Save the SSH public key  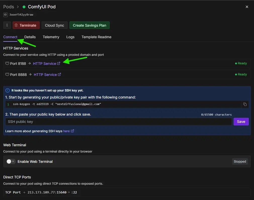pos(241,122)
